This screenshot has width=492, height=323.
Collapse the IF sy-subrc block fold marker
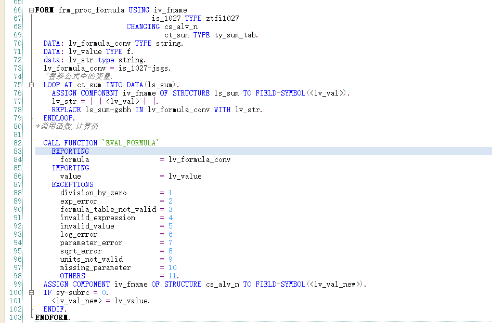(31, 292)
